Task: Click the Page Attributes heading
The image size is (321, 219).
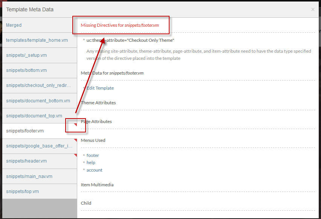Action: [x=96, y=122]
